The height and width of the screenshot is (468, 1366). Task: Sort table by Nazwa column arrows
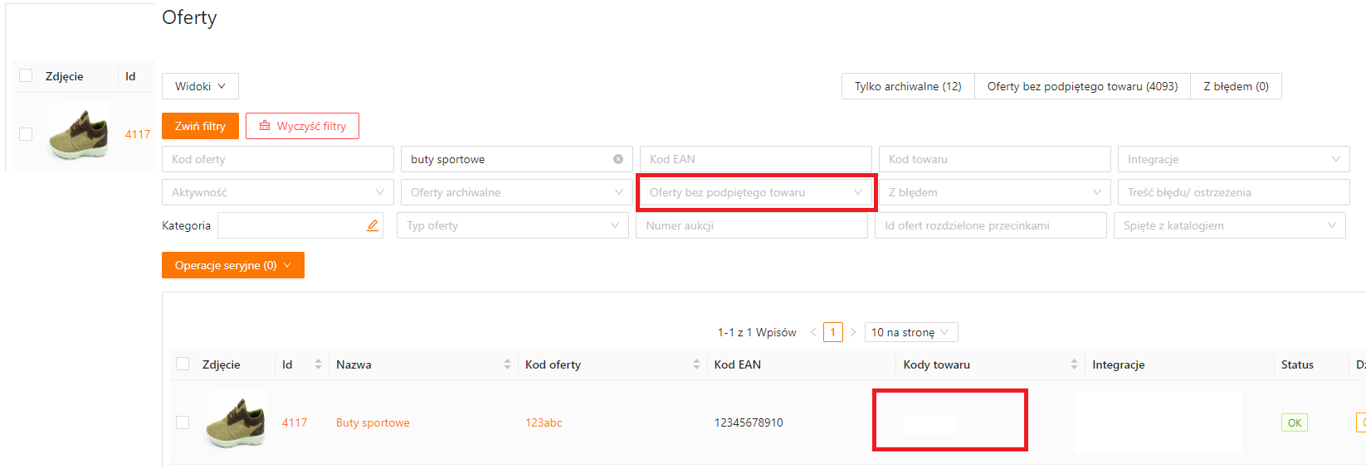507,364
